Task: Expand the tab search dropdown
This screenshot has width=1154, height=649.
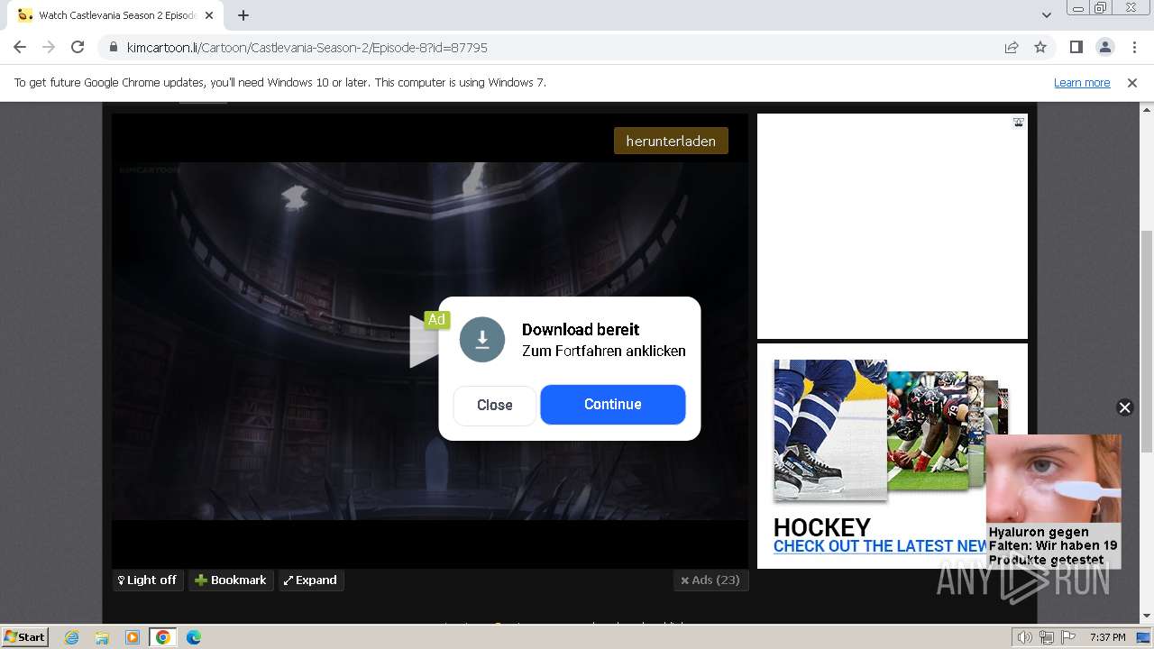Action: tap(1047, 15)
